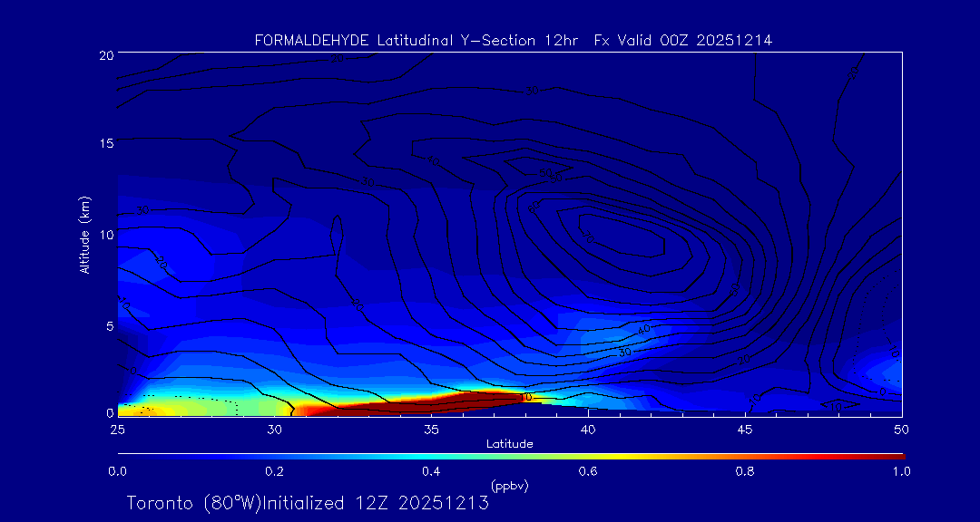Click the colorbar's 0.8 scale label

pyautogui.click(x=745, y=471)
